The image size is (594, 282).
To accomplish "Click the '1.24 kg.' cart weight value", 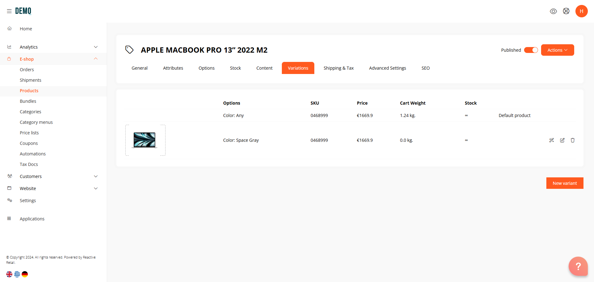I will click(x=407, y=115).
